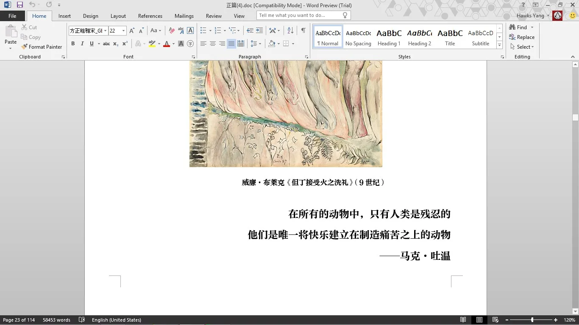
Task: Increase font size with the grow font icon
Action: point(132,30)
